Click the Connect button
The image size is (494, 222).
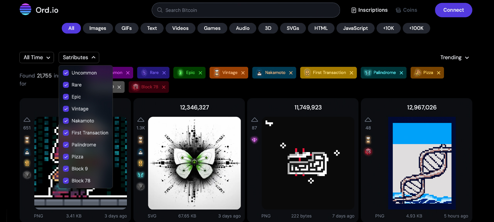click(x=453, y=10)
